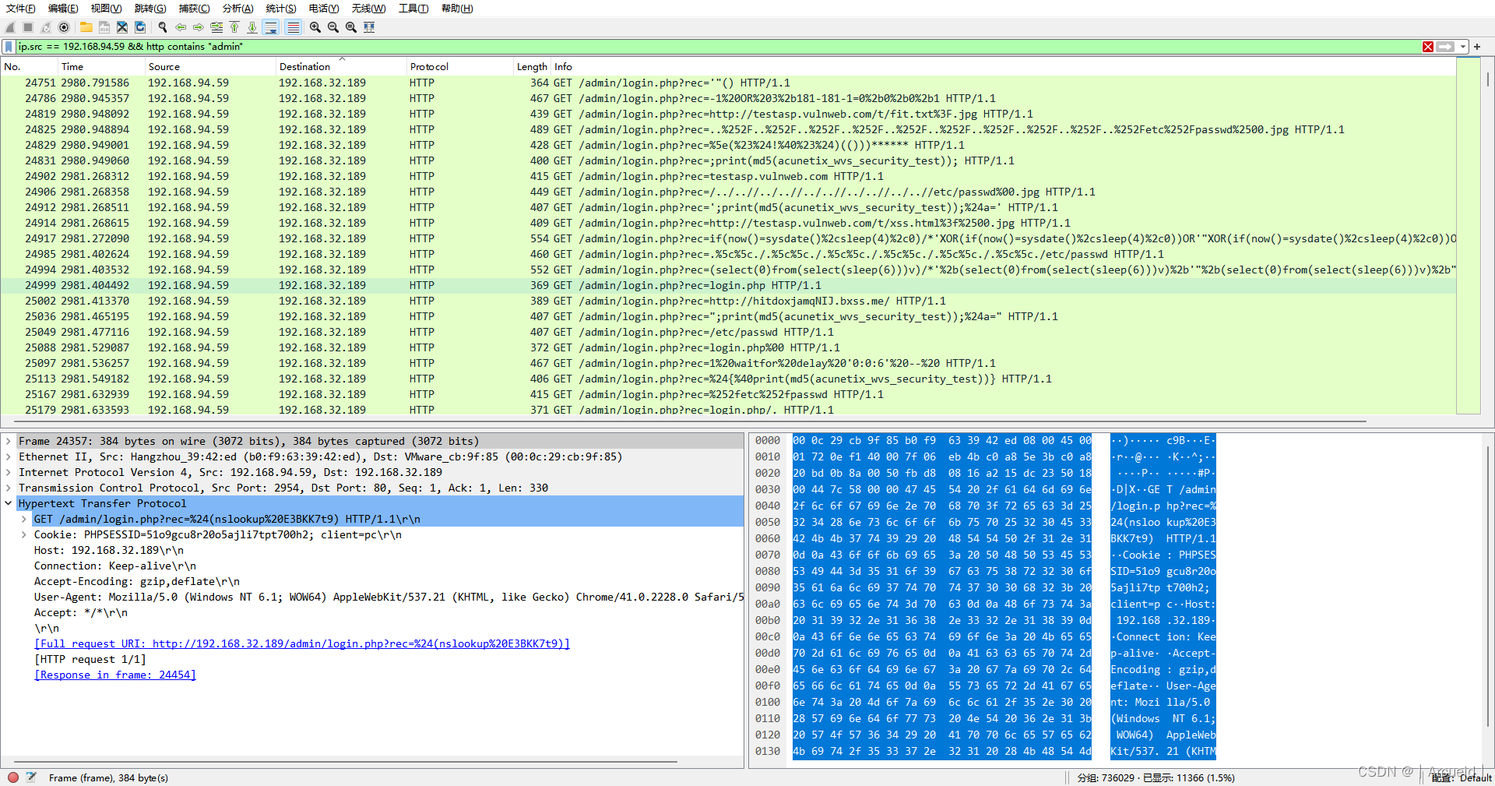Clear the display filter with red X
This screenshot has height=786, width=1495.
(x=1428, y=47)
